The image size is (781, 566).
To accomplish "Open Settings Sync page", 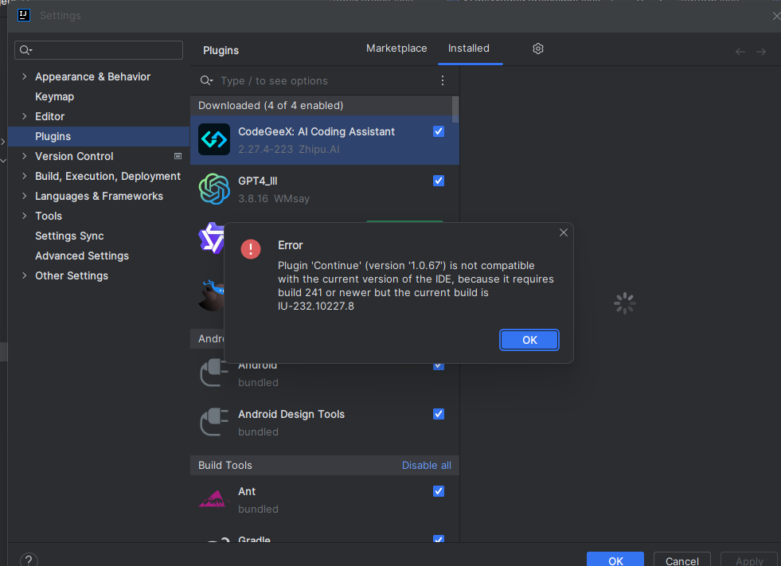I will point(69,236).
